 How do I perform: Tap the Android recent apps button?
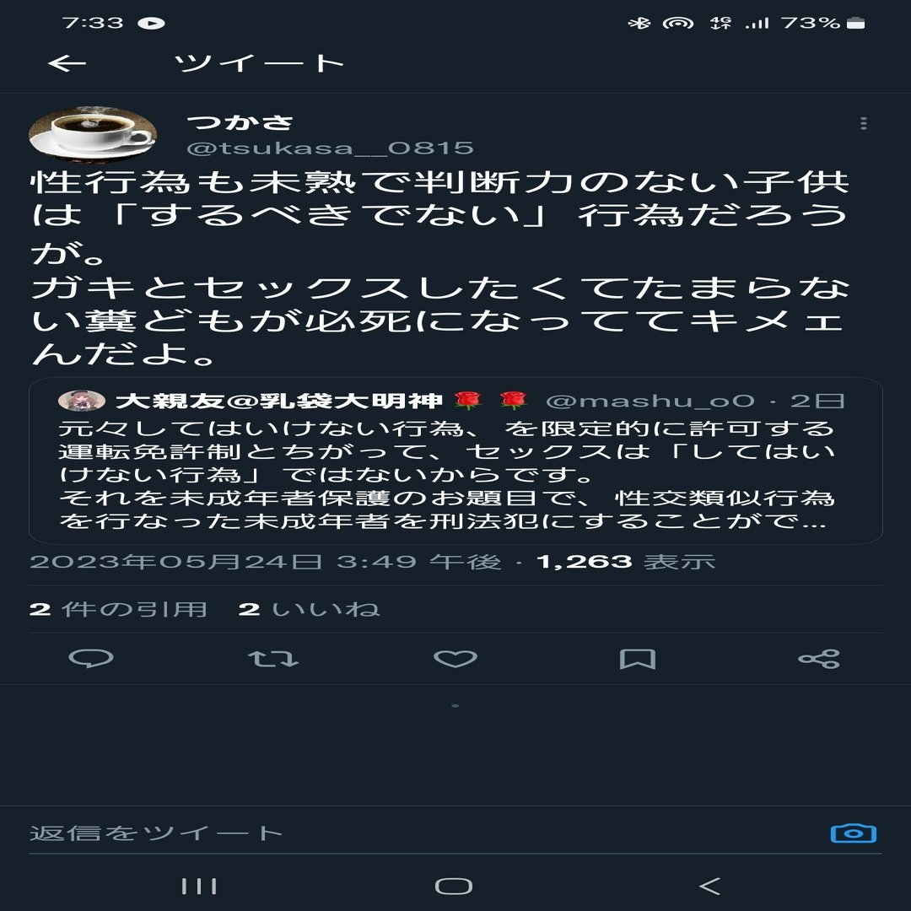(199, 886)
